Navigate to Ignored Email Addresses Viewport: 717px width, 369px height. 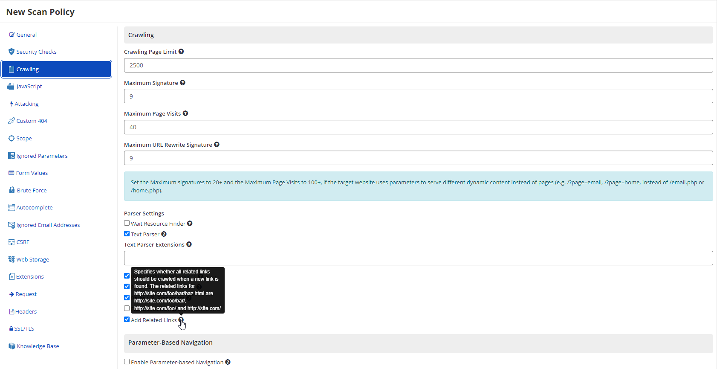(48, 225)
